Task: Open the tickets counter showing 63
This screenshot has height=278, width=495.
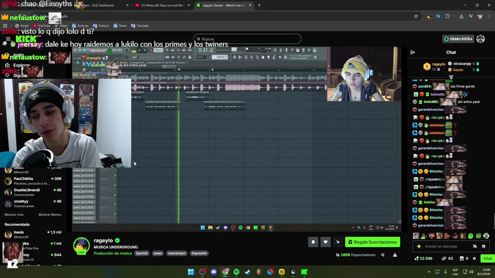Action: (447, 258)
